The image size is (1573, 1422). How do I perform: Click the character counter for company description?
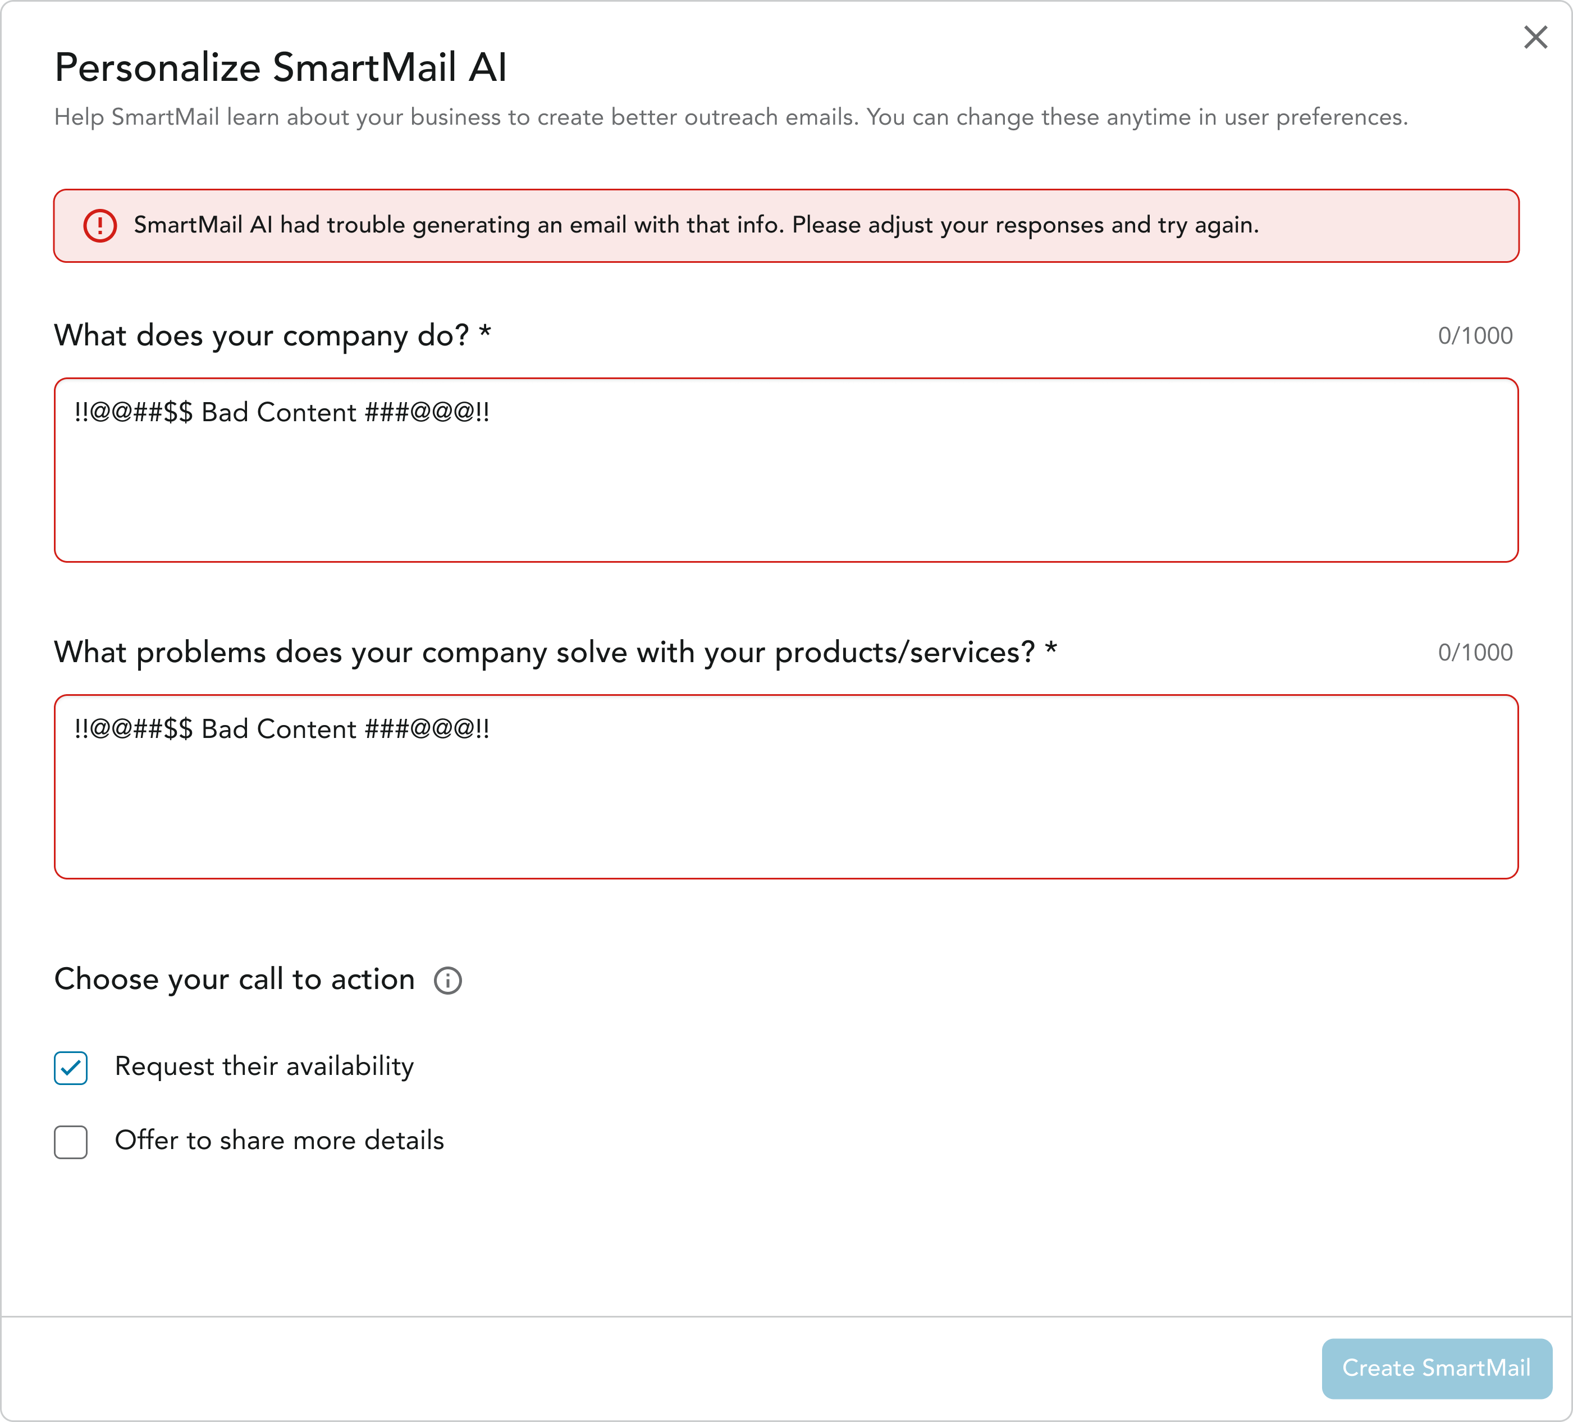tap(1475, 336)
